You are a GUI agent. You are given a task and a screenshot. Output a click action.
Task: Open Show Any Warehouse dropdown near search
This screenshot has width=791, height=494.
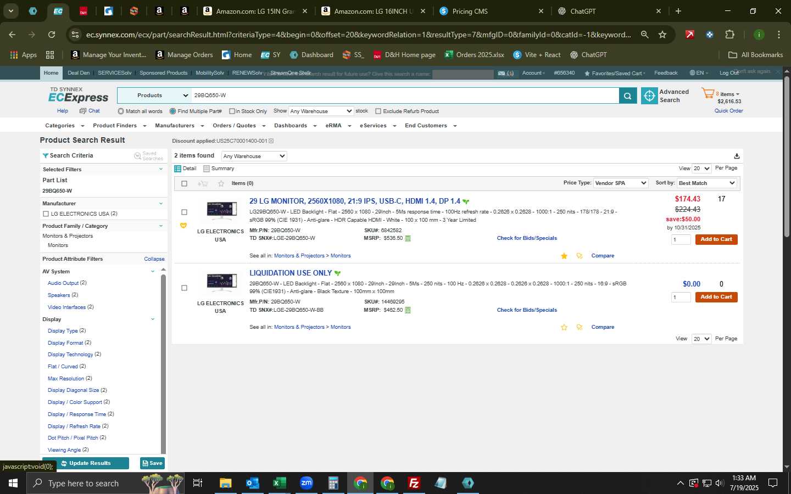click(x=321, y=111)
